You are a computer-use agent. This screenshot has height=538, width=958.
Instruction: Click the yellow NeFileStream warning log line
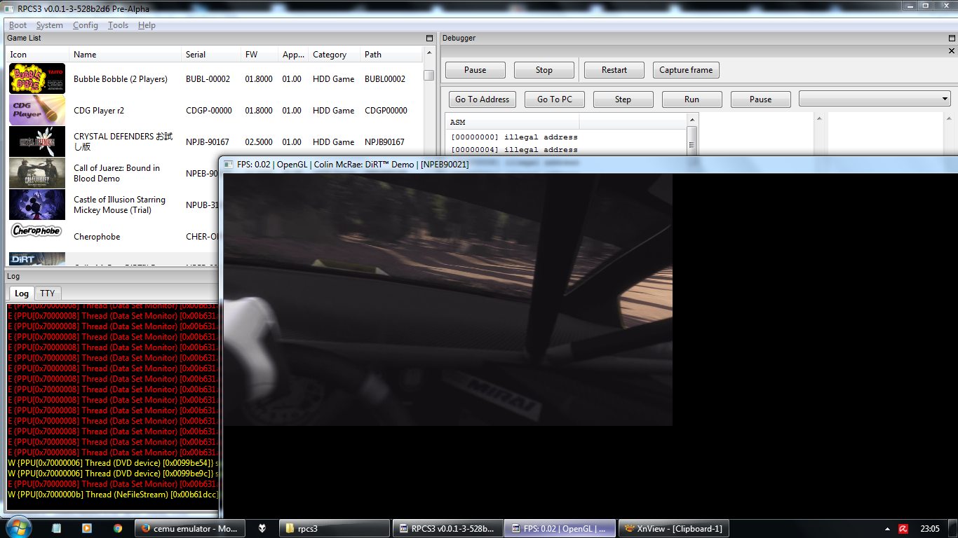(113, 495)
